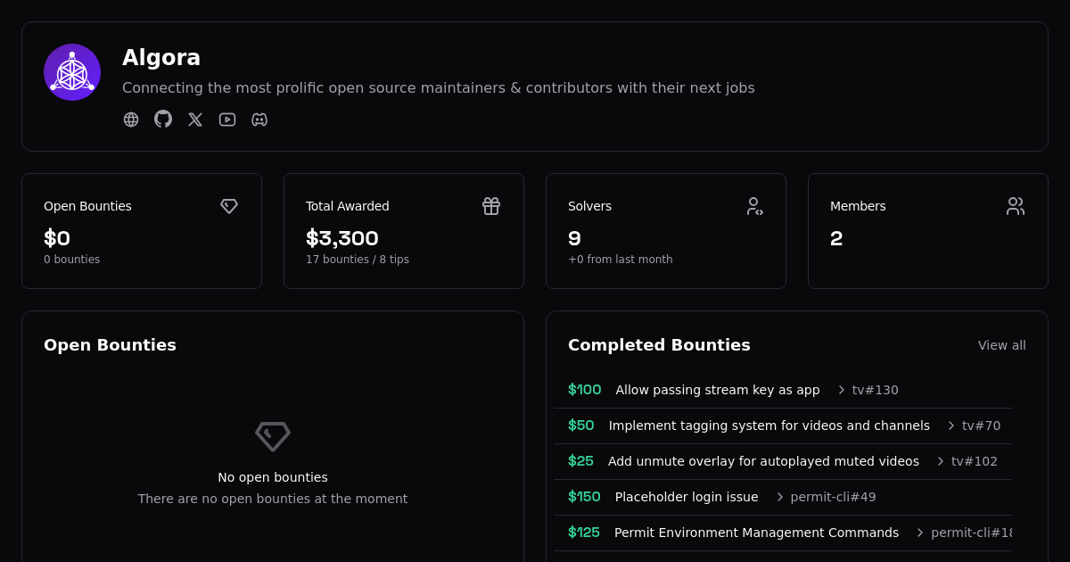This screenshot has height=562, width=1070.
Task: Open "Permit Environment Management Commands" bounty
Action: pos(756,533)
